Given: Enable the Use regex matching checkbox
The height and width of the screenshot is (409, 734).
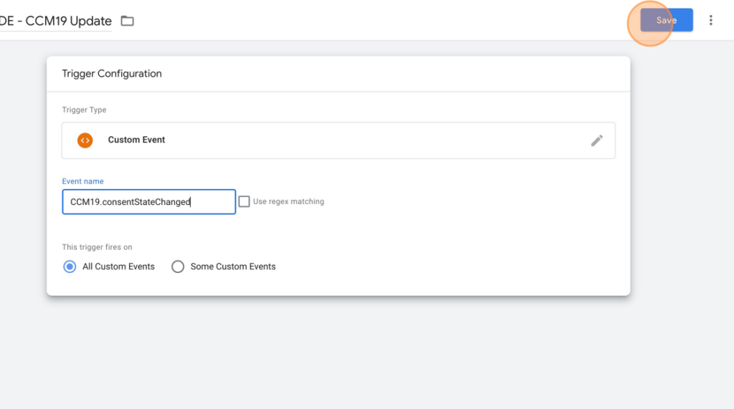Looking at the screenshot, I should [x=244, y=202].
